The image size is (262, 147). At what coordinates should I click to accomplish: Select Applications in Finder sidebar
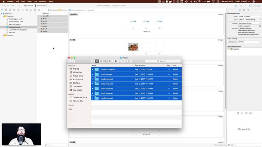click(x=76, y=79)
